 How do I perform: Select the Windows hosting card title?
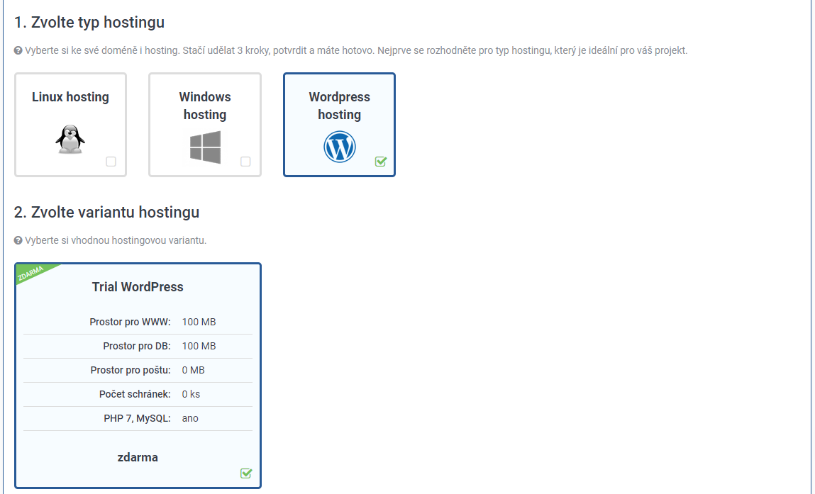[205, 106]
